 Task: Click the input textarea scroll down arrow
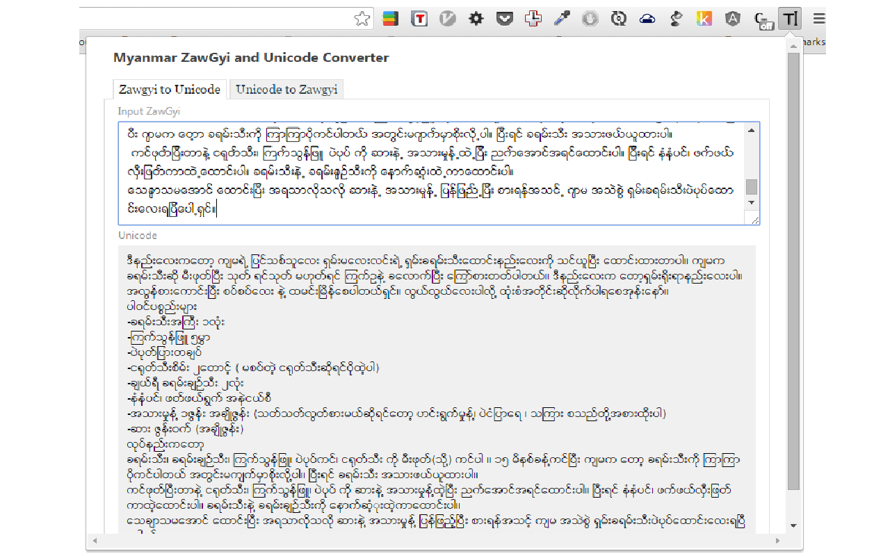[752, 202]
